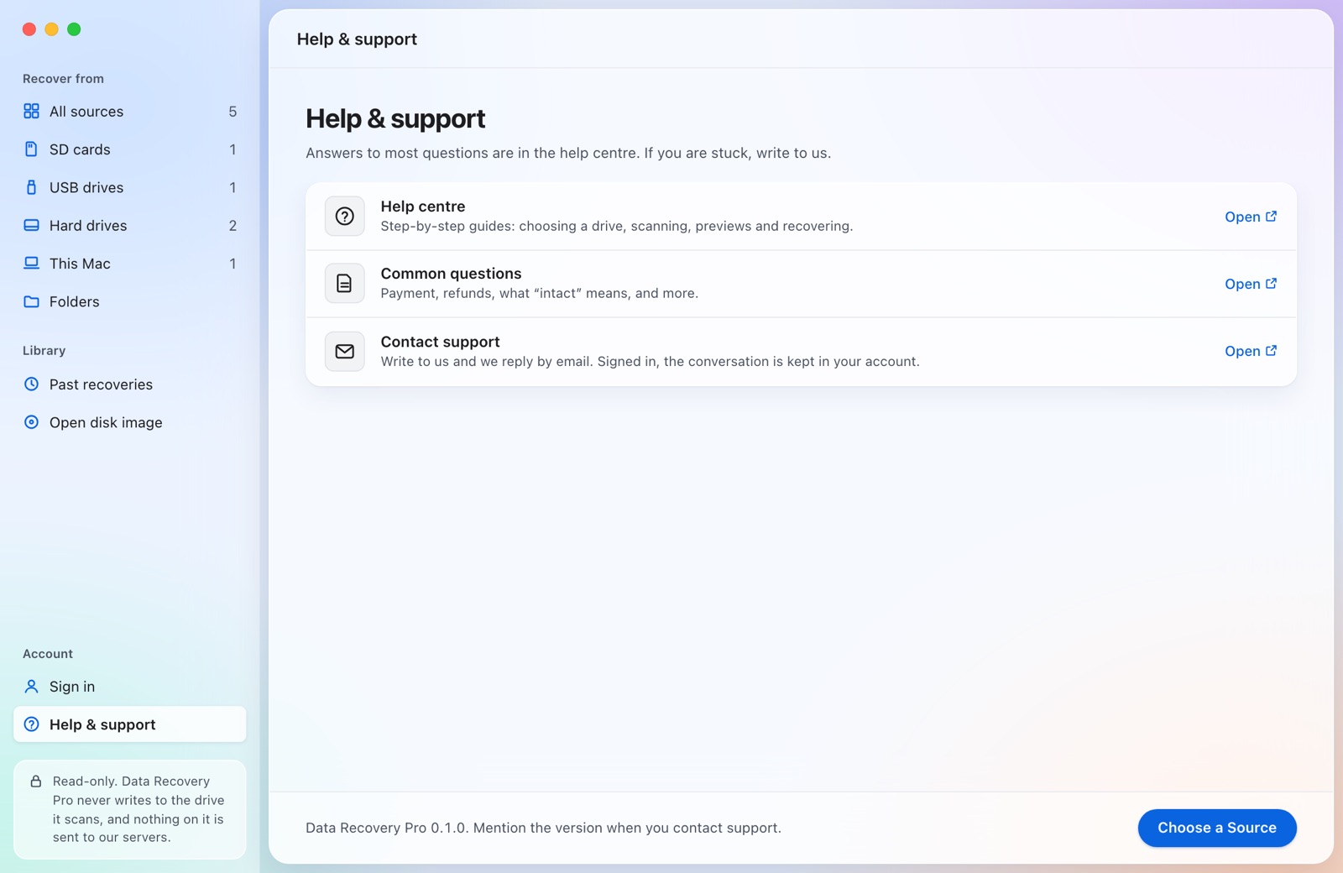Close the window with the red button
This screenshot has height=873, width=1343.
29,29
